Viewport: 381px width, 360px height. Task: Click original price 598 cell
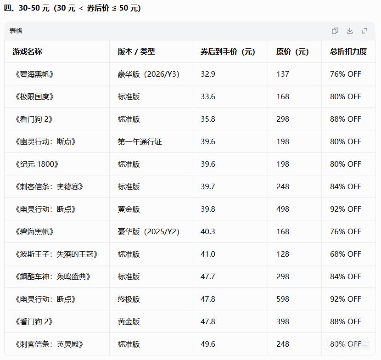[x=283, y=299]
